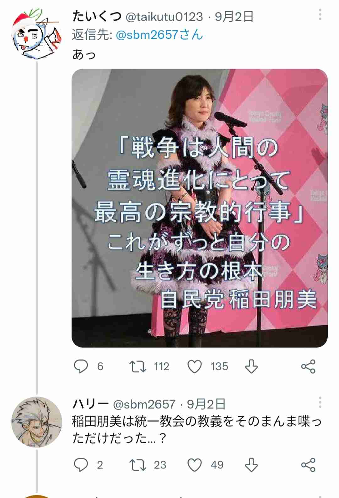Viewport: 339px width, 498px height.
Task: Open たいくつ's profile via display name
Action: point(97,16)
